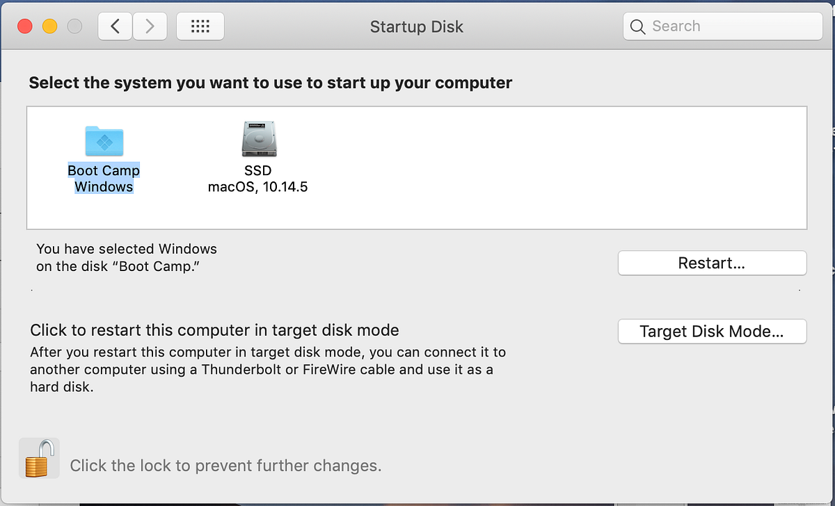Click the back navigation arrow
The width and height of the screenshot is (835, 506).
114,26
